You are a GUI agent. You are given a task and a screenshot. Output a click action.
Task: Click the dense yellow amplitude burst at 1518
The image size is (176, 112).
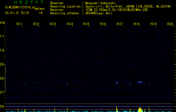(140, 110)
